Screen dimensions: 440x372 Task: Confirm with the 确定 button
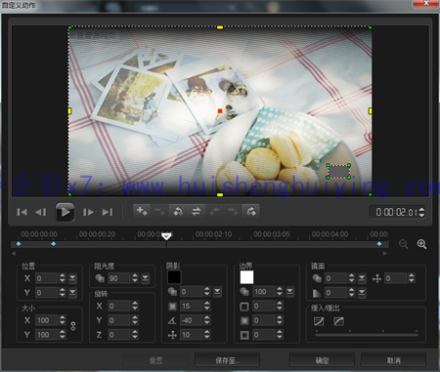(x=322, y=360)
